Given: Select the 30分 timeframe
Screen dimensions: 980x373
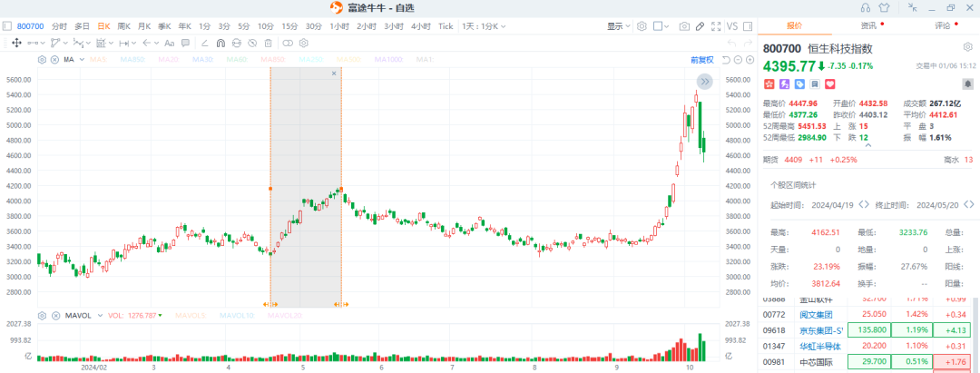Looking at the screenshot, I should [x=314, y=26].
